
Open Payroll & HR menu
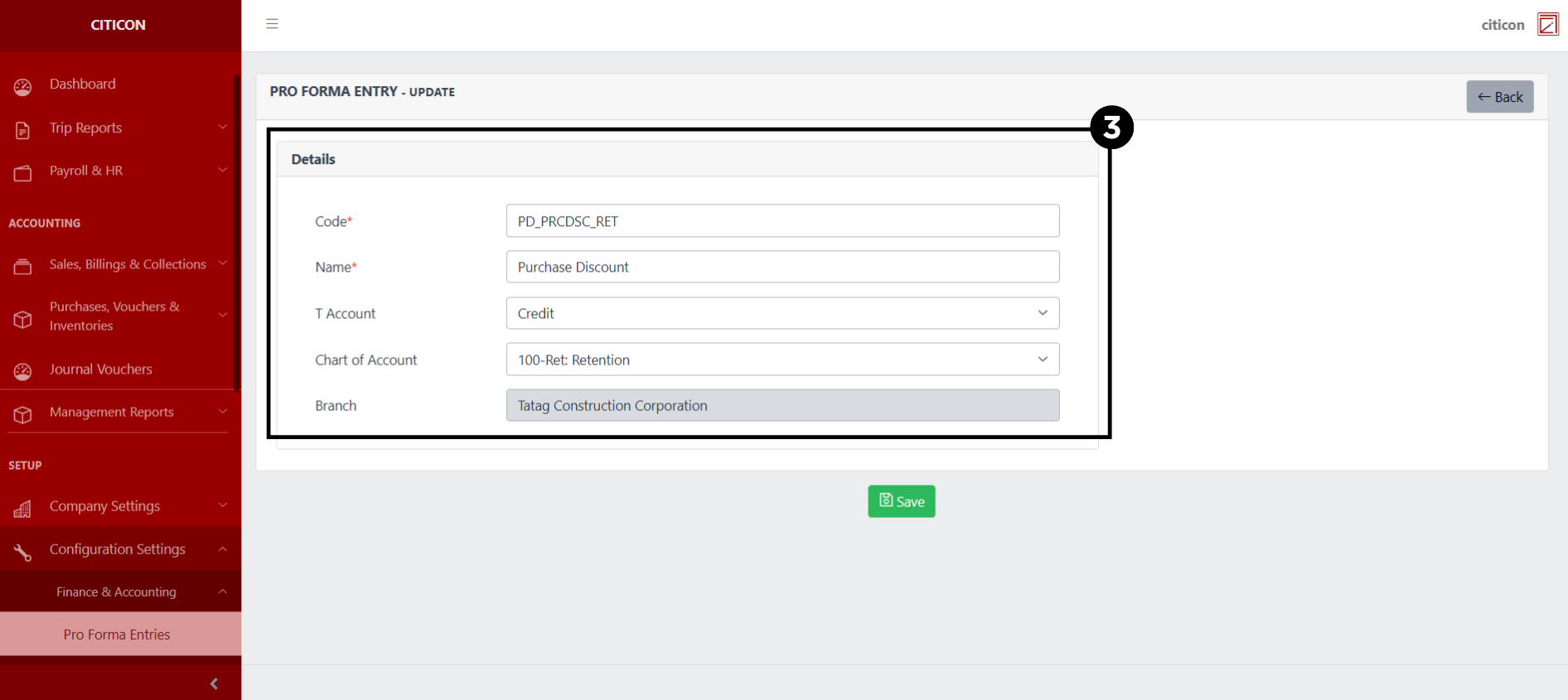coord(85,171)
